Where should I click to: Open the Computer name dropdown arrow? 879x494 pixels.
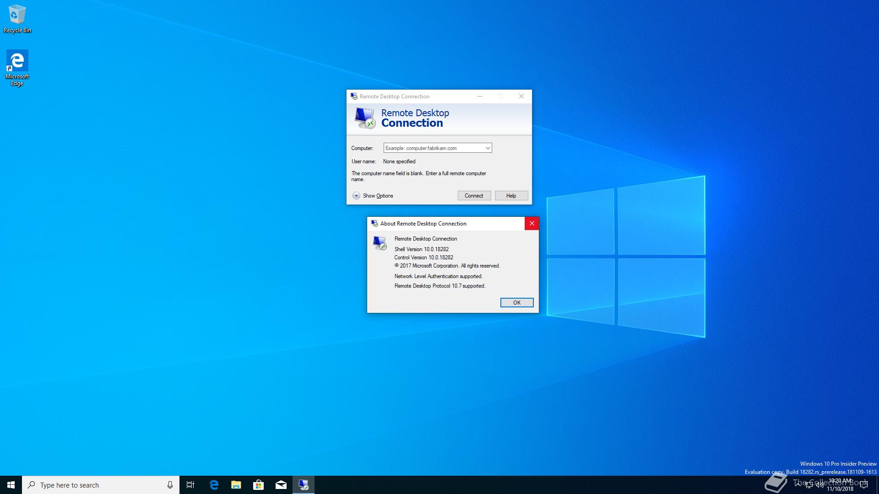(488, 148)
